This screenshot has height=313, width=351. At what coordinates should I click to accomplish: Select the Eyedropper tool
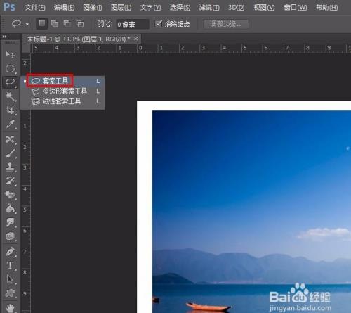point(10,124)
